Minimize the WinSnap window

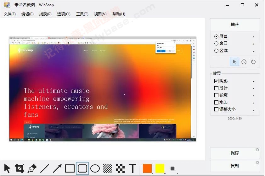pos(228,5)
